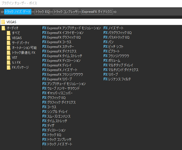
Task: Open the トラック最適化 FX folder
Action: 21,53
